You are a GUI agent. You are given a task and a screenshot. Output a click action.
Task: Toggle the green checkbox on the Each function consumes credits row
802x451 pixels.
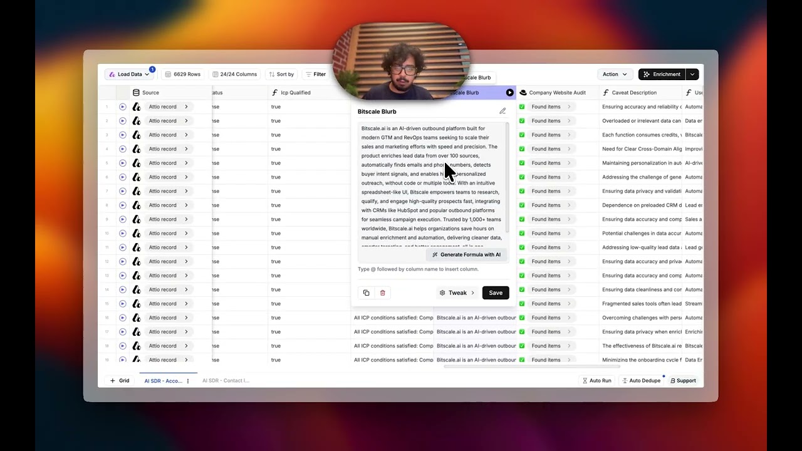click(522, 135)
